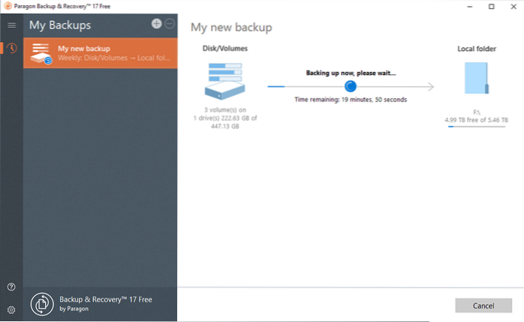The image size is (524, 322).
Task: Add a new backup with the plus icon
Action: [156, 24]
